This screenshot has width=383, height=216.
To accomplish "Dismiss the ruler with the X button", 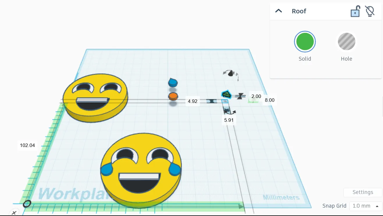I will coord(13,213).
